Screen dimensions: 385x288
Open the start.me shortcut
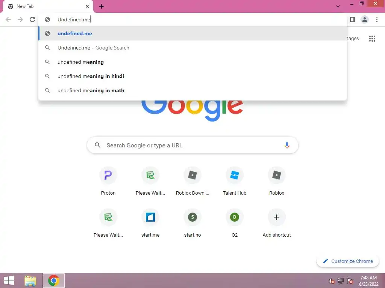pos(150,223)
